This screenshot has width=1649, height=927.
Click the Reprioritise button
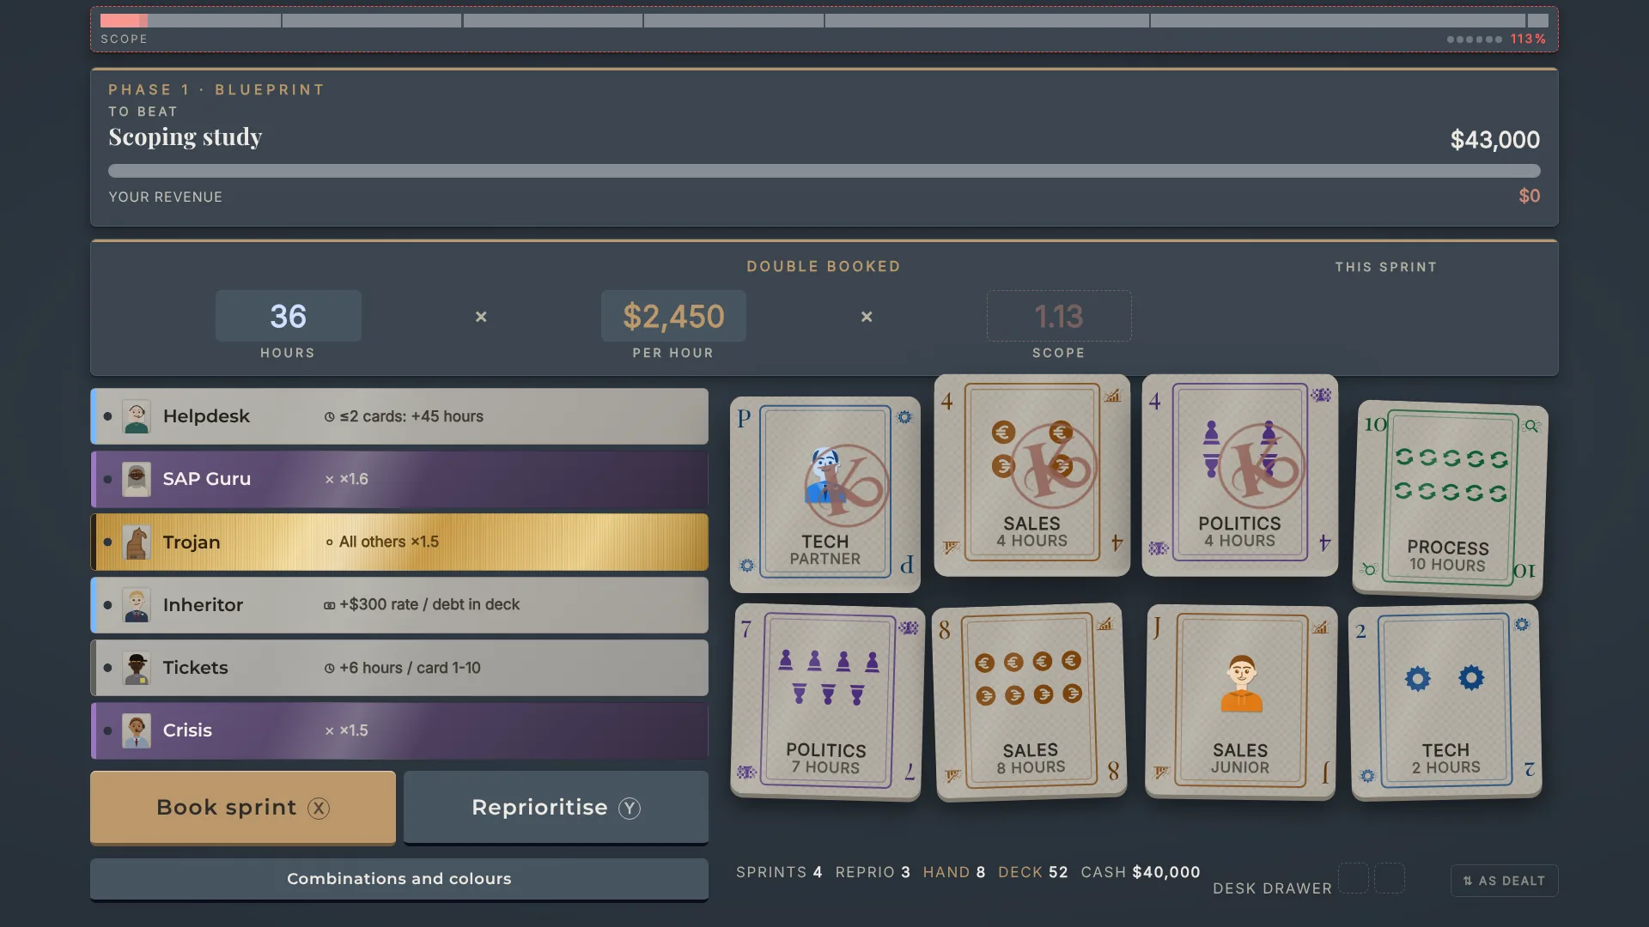click(556, 808)
